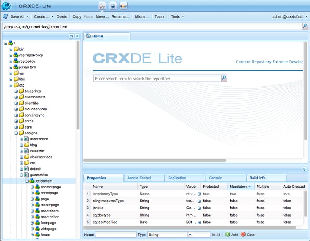Switch to the Build Info tab

point(266,178)
